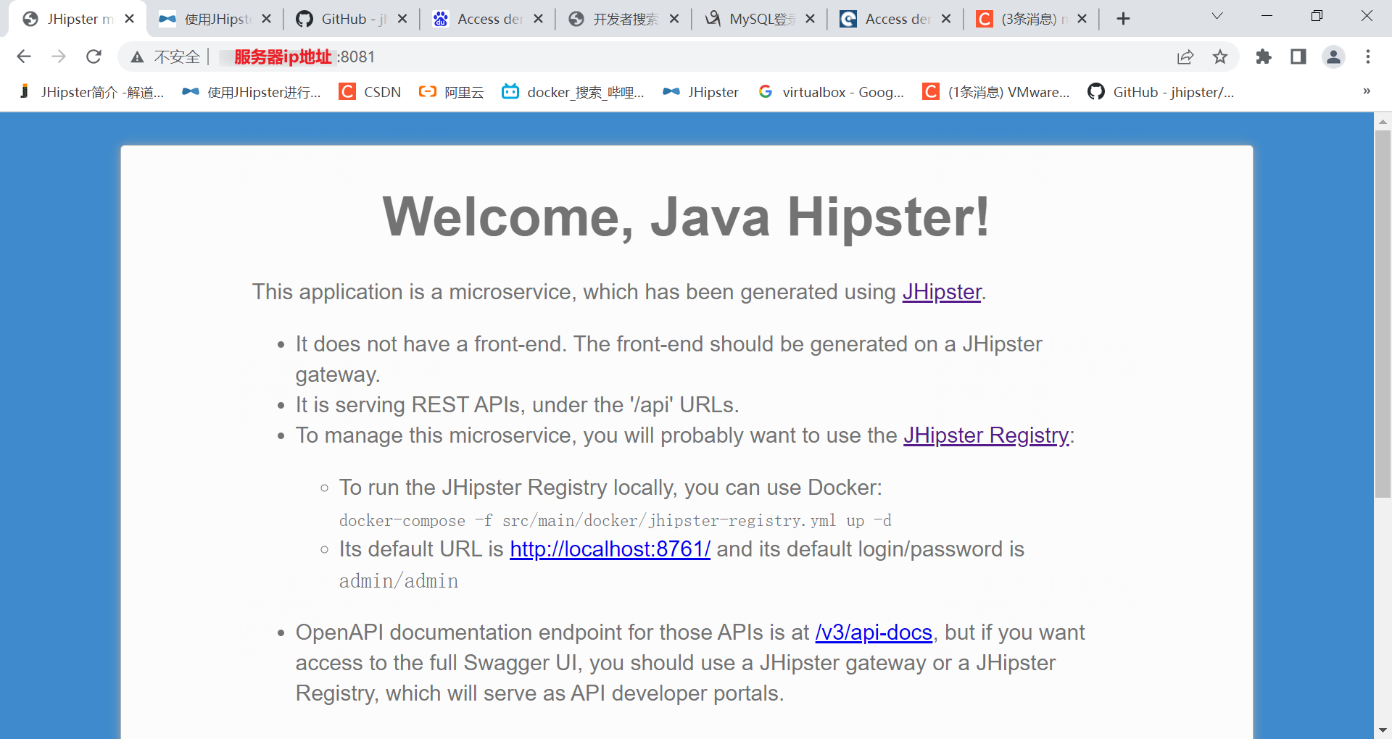The width and height of the screenshot is (1392, 739).
Task: Reload the current page
Action: coord(94,57)
